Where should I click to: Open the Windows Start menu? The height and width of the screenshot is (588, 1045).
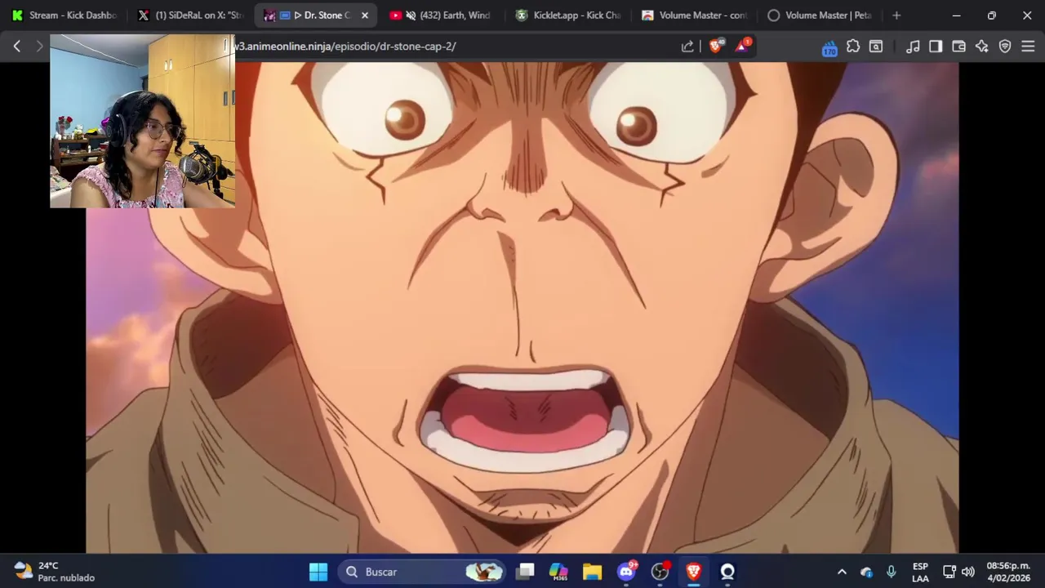click(318, 572)
